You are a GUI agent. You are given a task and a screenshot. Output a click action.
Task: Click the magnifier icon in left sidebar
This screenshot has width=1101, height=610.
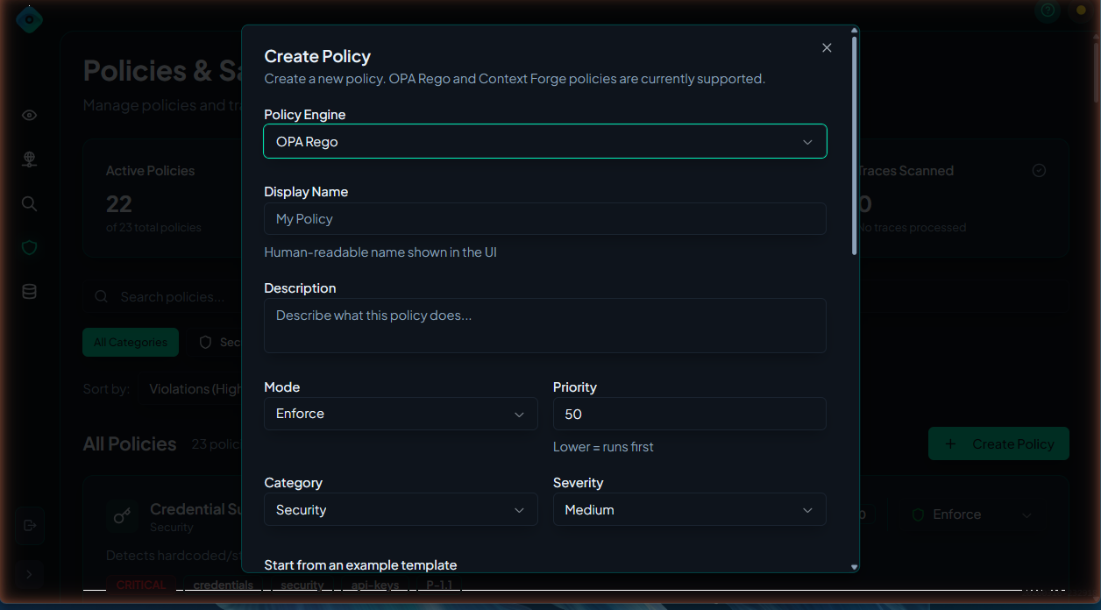pyautogui.click(x=29, y=204)
